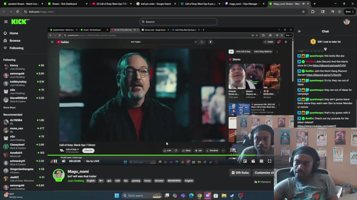Select From Call of Duty chip on YouTube
The height and width of the screenshot is (200, 357).
coord(243,52)
